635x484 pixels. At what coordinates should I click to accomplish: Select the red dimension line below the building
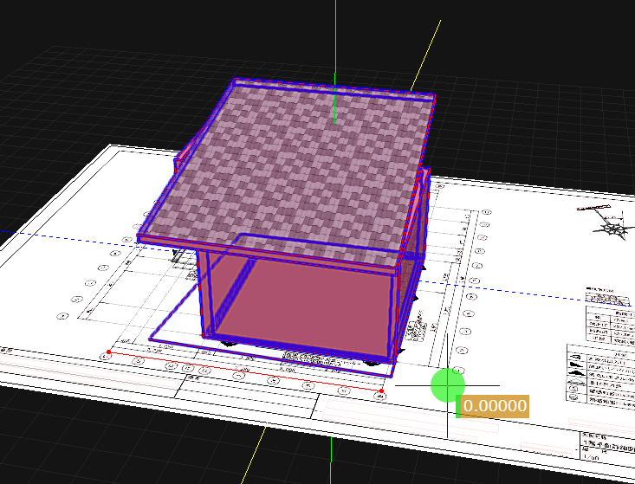pos(243,372)
